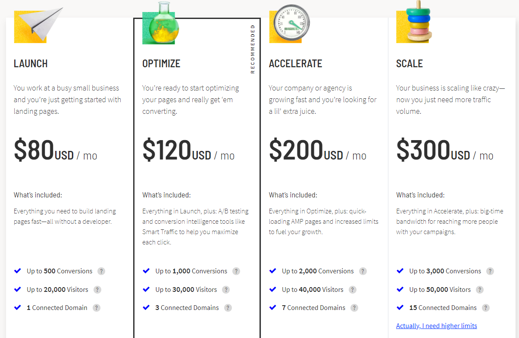Open help tooltip for 1,000 Conversions
This screenshot has width=519, height=338.
[x=236, y=271]
